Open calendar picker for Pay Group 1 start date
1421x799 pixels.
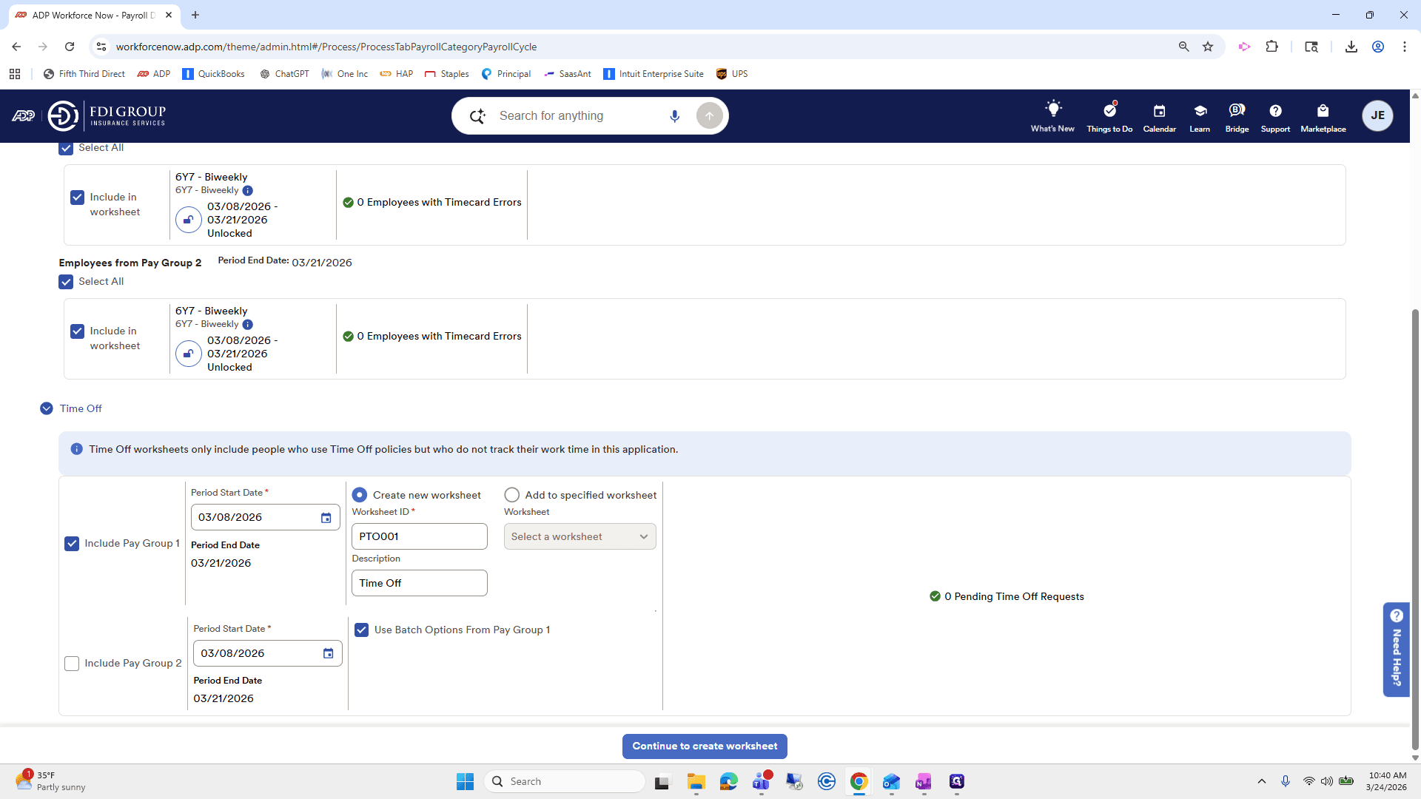[326, 518]
